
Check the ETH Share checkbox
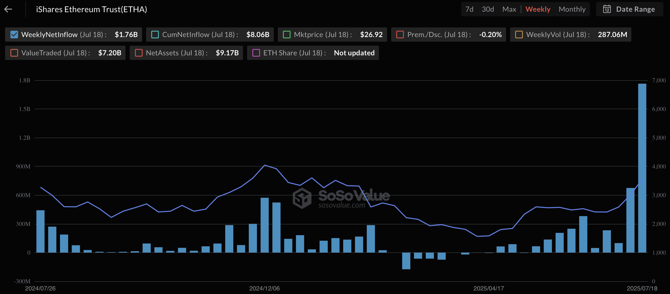(x=256, y=53)
